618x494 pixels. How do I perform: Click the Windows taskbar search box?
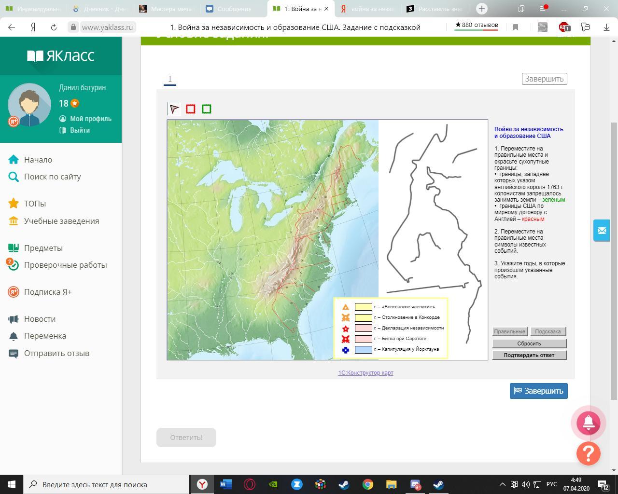pyautogui.click(x=106, y=484)
